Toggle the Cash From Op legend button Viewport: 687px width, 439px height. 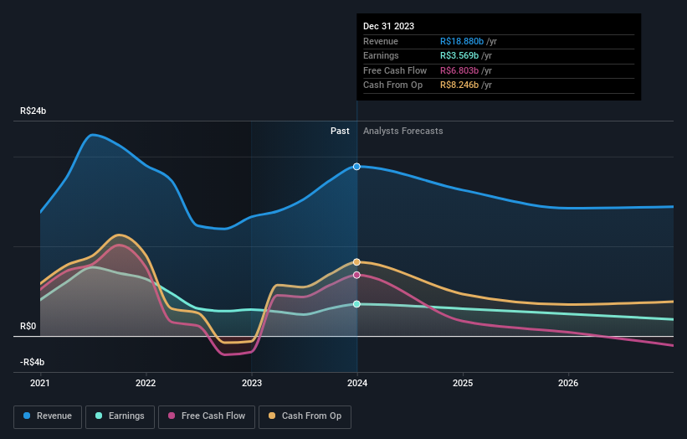click(x=305, y=416)
